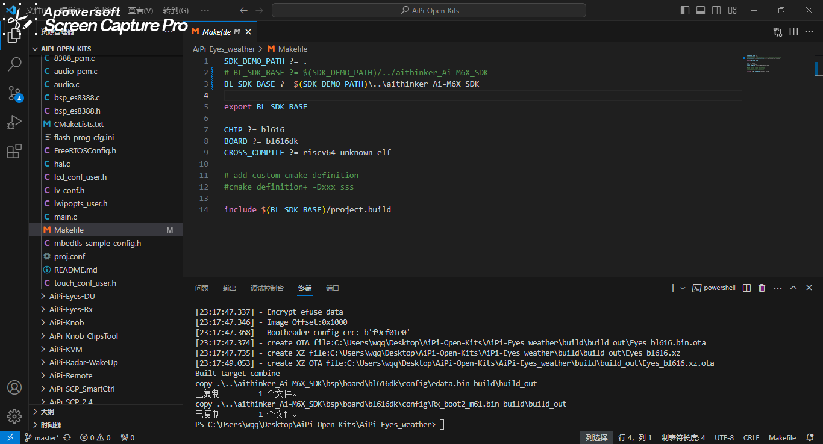Screen dimensions: 823x444
Task: Click AiPi-Eyes_weather breadcrumb segment
Action: [224, 49]
